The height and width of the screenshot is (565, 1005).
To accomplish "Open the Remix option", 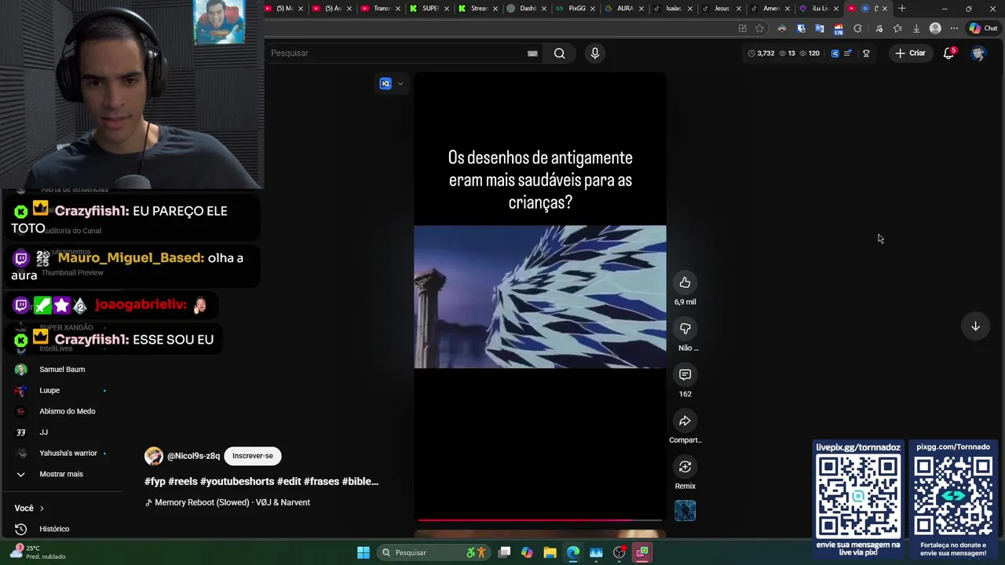I will [x=685, y=467].
